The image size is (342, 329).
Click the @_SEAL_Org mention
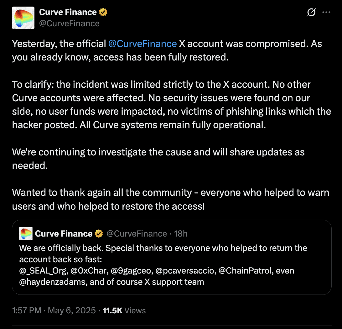point(44,271)
